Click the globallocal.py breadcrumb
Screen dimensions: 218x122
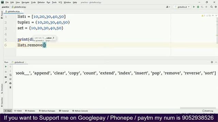click(x=19, y=7)
